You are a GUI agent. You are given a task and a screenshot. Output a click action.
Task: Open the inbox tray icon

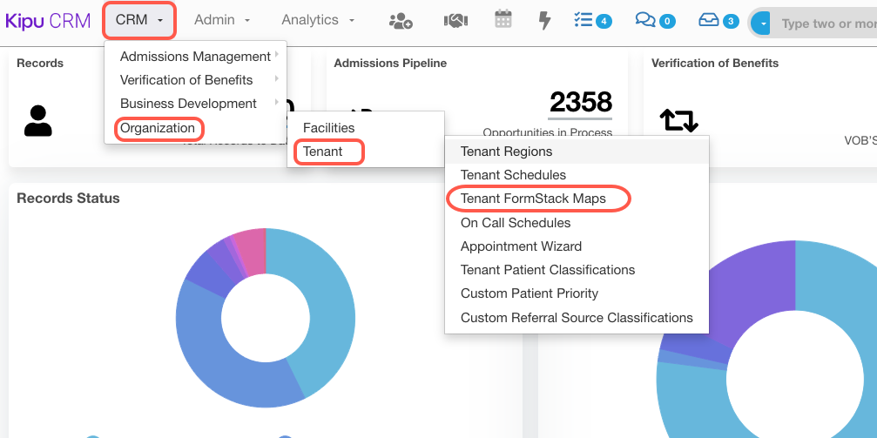(x=709, y=20)
